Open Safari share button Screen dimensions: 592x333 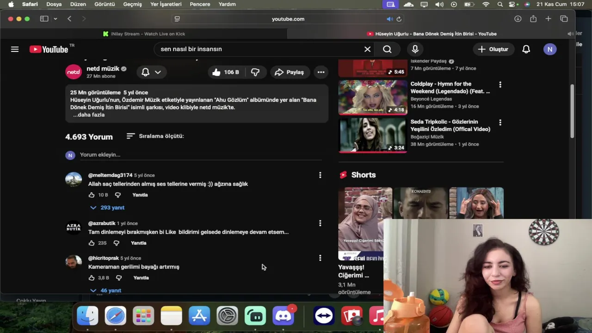coord(533,19)
